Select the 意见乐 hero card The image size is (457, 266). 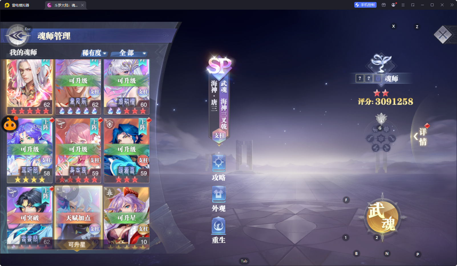[x=78, y=87]
